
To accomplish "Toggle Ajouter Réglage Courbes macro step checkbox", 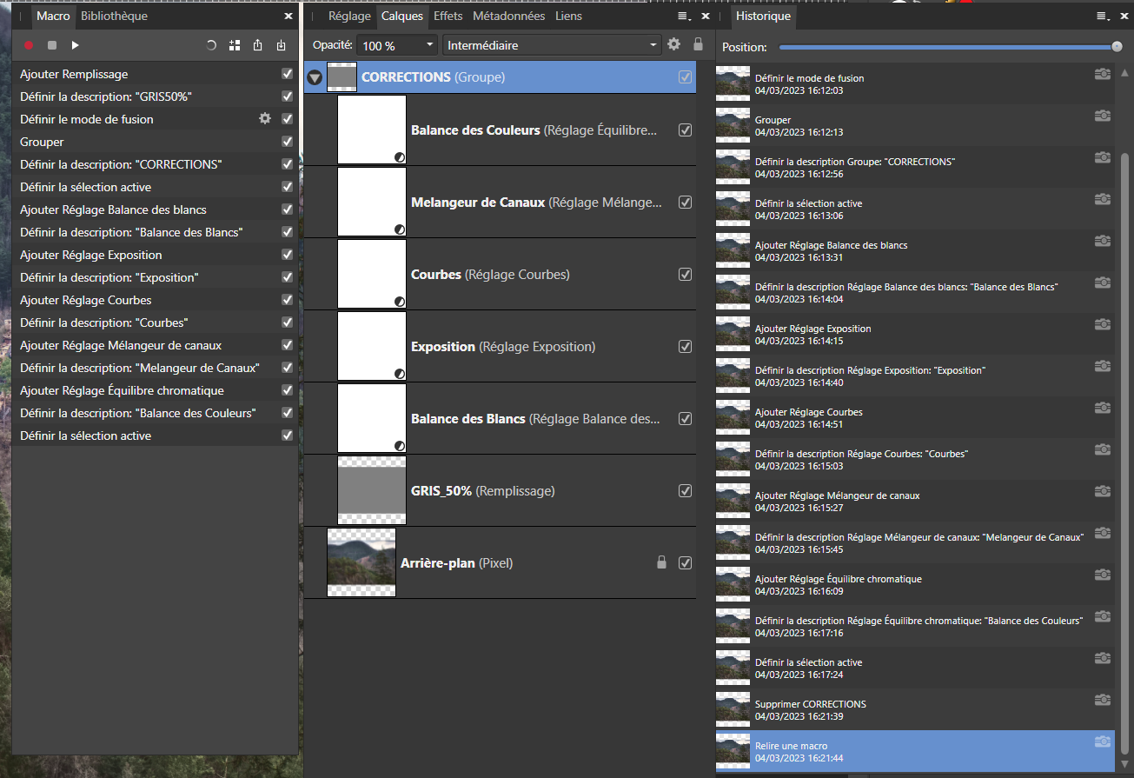I will [288, 300].
